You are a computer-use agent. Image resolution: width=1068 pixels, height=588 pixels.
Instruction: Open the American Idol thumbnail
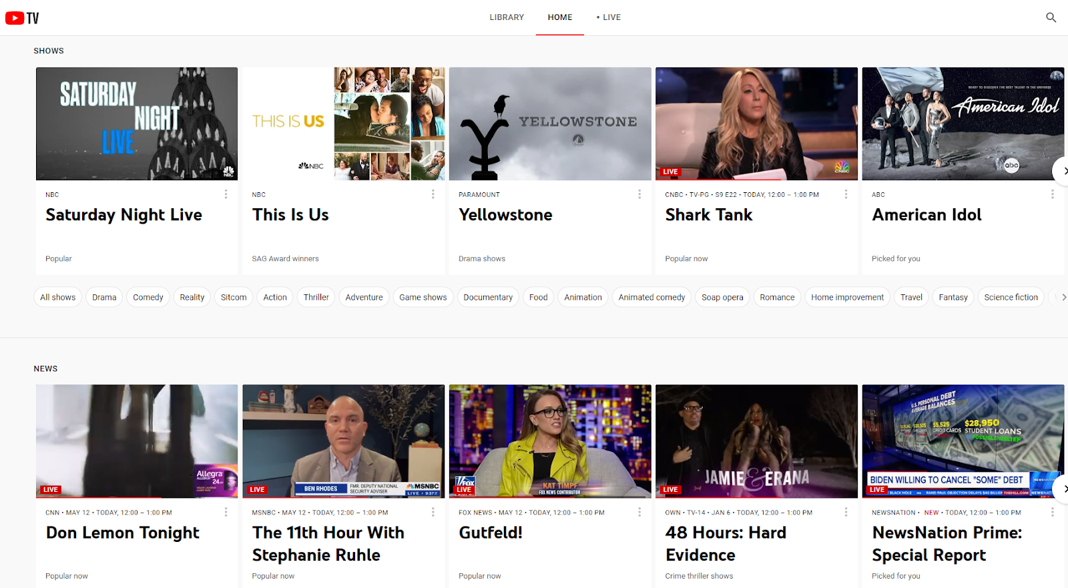(x=963, y=123)
